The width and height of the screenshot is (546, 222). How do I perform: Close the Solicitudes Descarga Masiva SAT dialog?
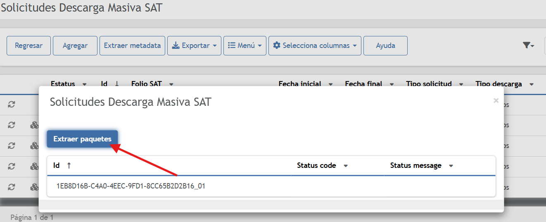[496, 100]
